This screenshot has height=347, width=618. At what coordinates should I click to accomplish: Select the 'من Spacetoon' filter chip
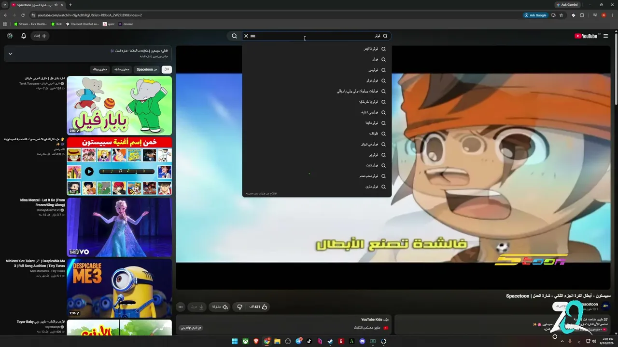[x=146, y=69]
